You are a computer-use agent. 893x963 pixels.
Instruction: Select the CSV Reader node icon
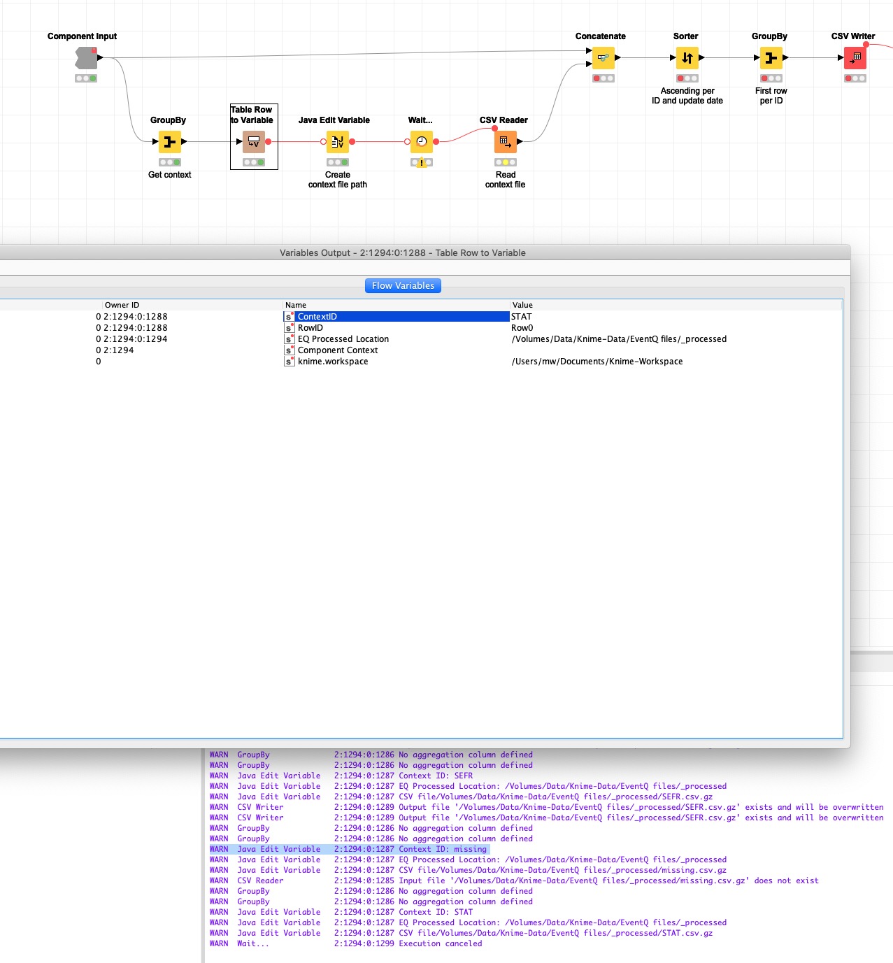(x=505, y=142)
